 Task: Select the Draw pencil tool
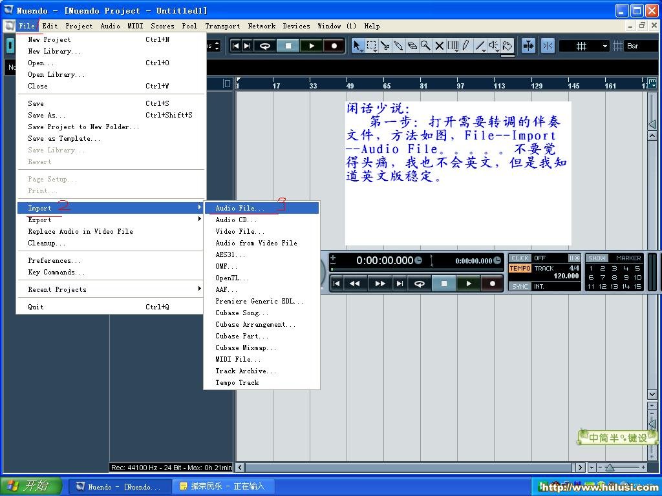tap(466, 46)
